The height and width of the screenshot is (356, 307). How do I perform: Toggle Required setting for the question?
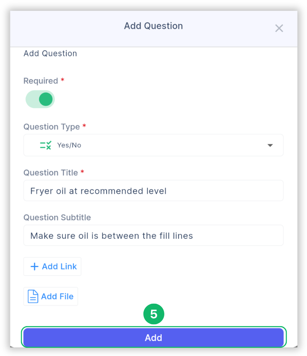click(40, 99)
